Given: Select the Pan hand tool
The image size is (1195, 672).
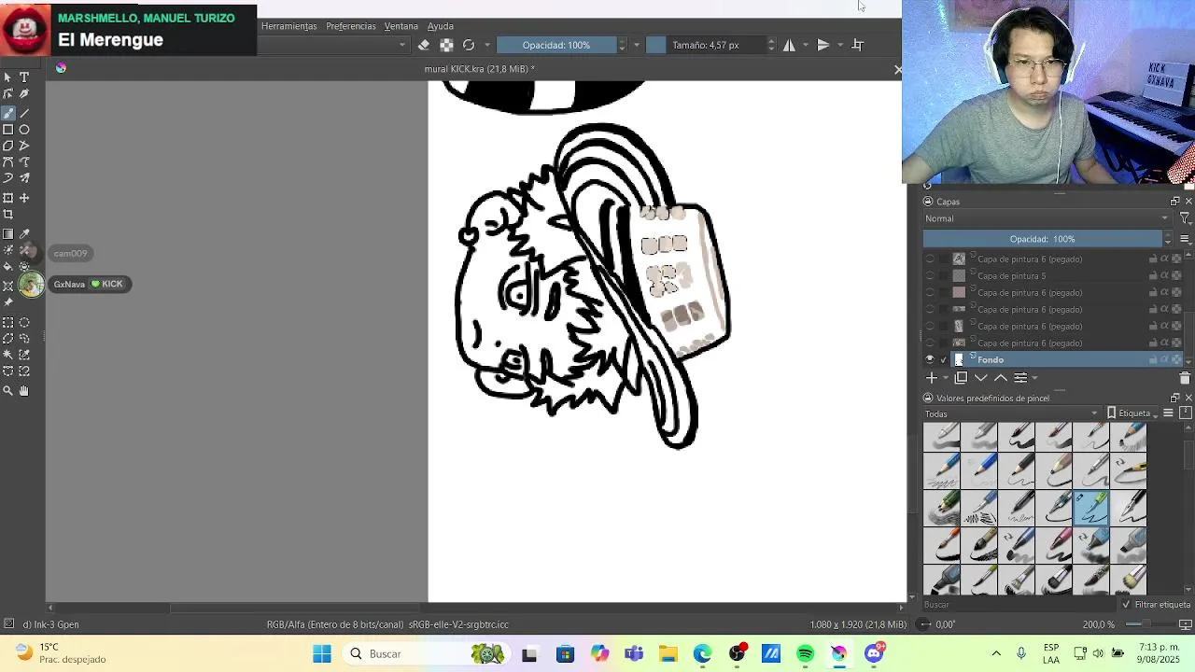Looking at the screenshot, I should point(24,391).
